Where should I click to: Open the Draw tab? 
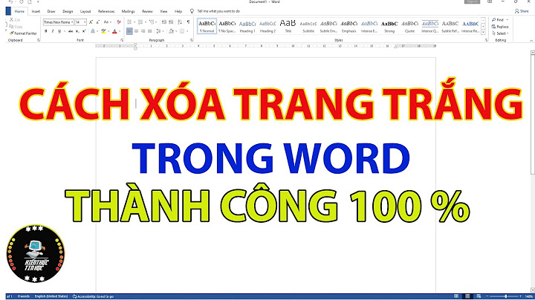click(x=51, y=11)
